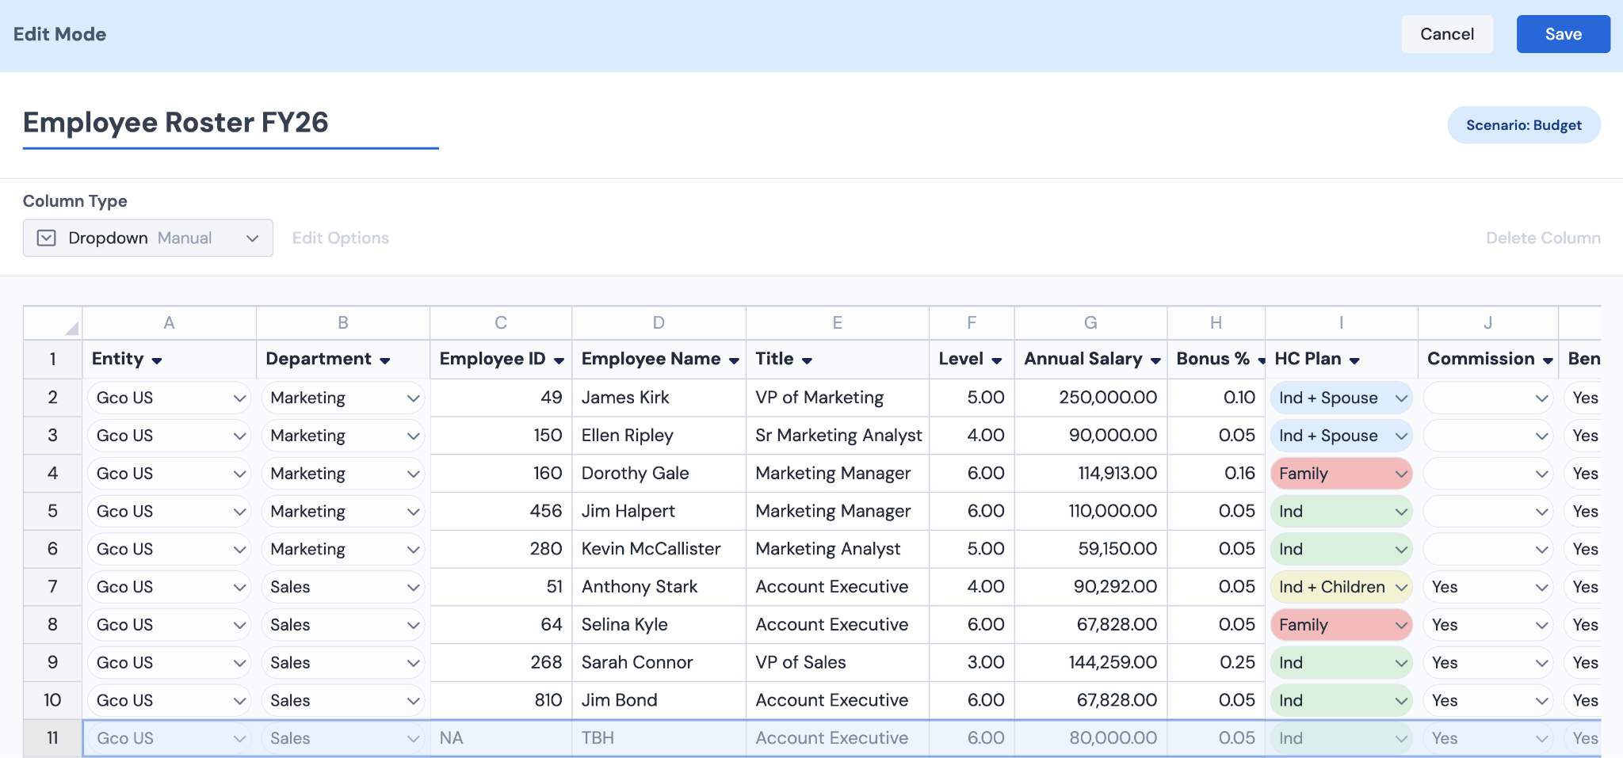This screenshot has width=1623, height=758.
Task: Click the 0.25 bonus cell
Action: point(1216,662)
